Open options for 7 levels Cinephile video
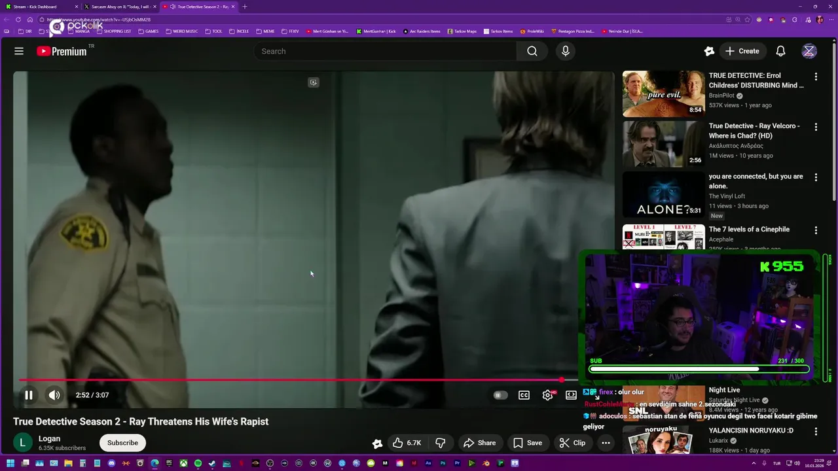 click(816, 230)
